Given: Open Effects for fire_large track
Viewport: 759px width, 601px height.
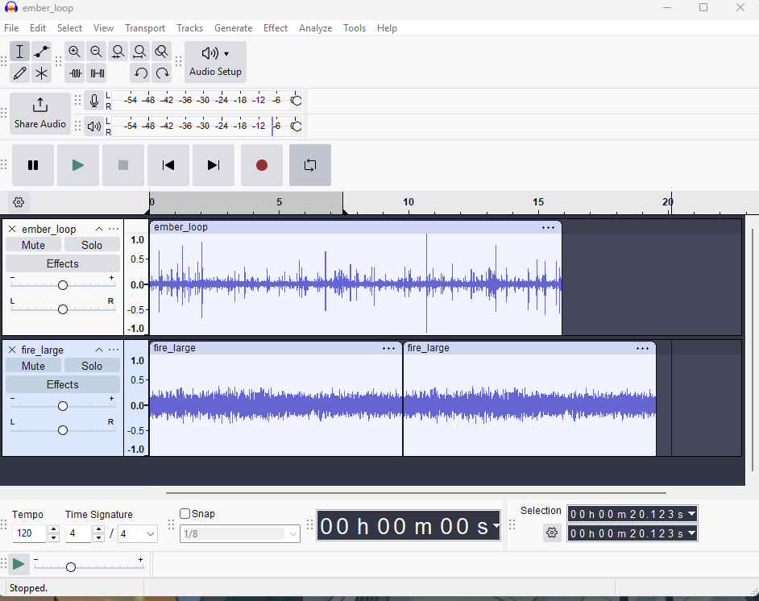Looking at the screenshot, I should [x=62, y=384].
